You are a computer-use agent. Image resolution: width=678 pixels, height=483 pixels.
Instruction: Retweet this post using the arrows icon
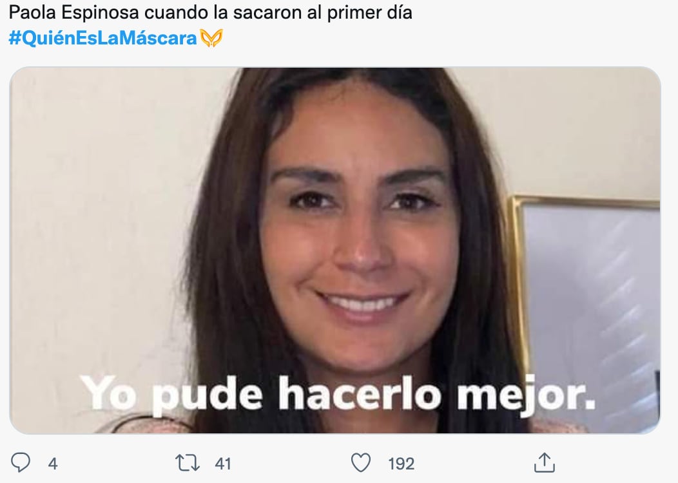coord(188,462)
